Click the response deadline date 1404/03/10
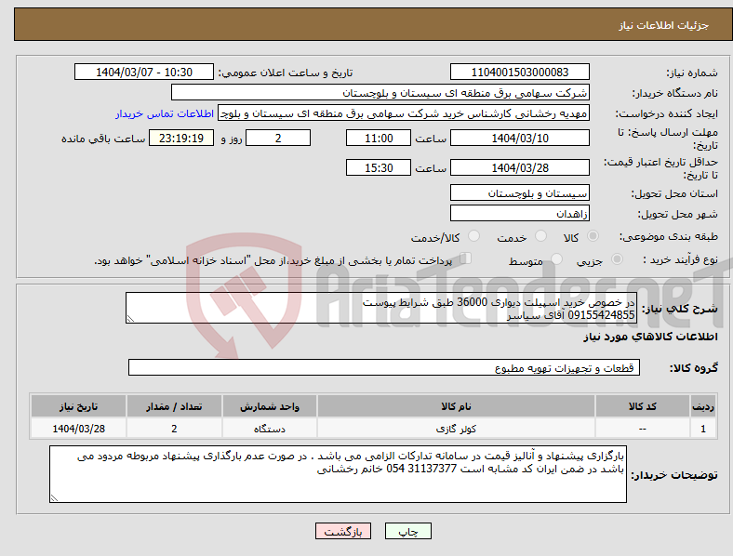 click(519, 138)
